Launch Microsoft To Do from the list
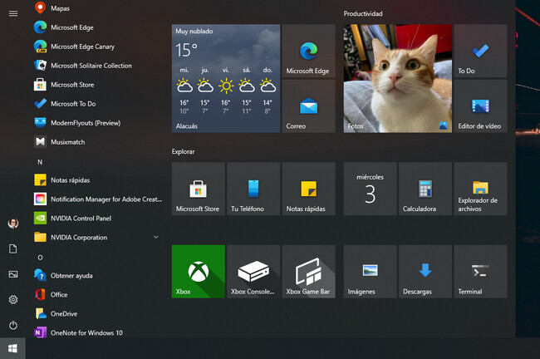 tap(96, 104)
